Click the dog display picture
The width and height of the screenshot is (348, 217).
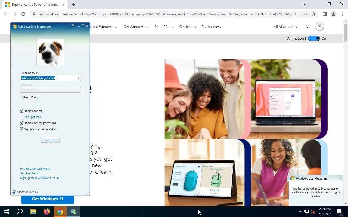(50, 52)
